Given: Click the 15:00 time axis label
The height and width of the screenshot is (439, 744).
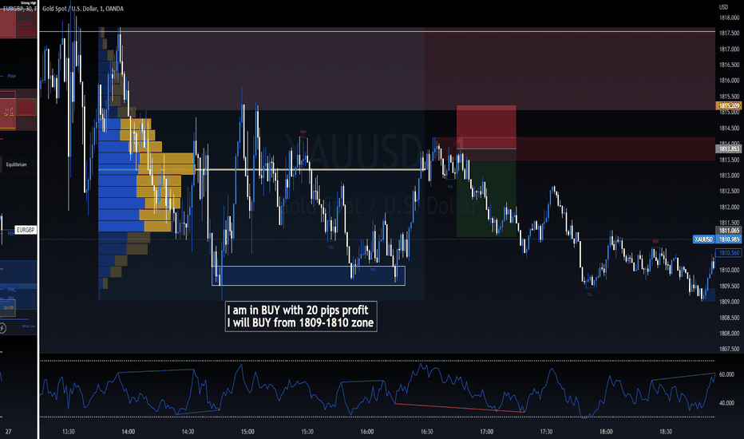Looking at the screenshot, I should click(x=247, y=431).
